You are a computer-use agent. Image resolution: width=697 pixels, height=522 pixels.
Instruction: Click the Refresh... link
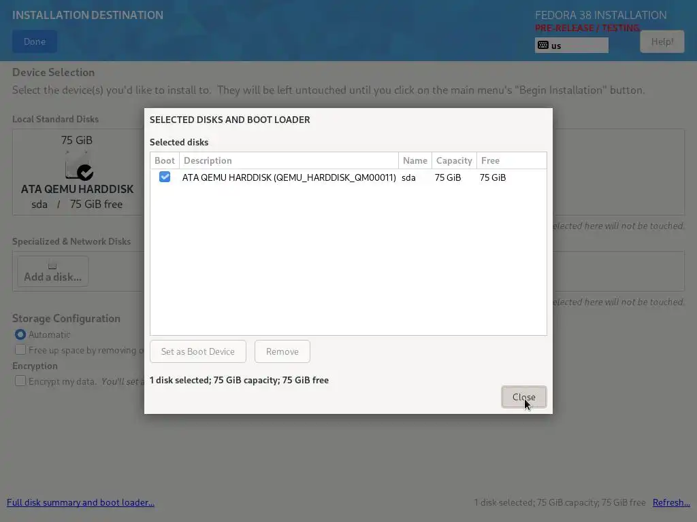click(671, 502)
